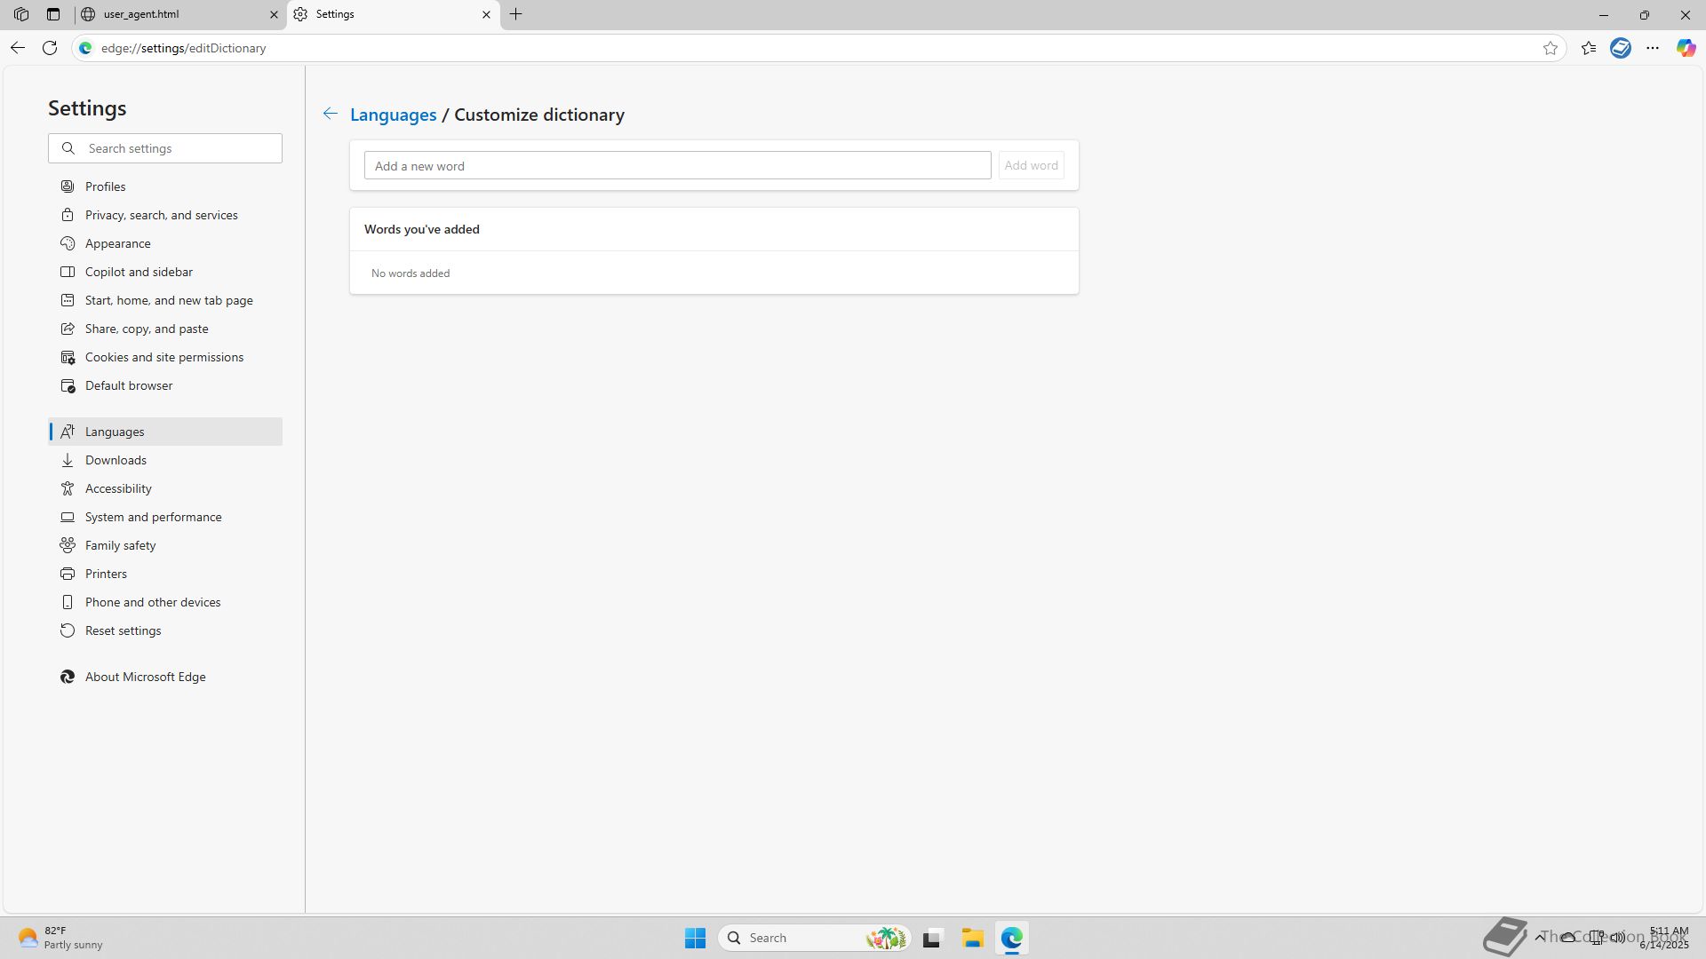Click the Refresh page icon
Screen dimensions: 1706x959
(50, 48)
